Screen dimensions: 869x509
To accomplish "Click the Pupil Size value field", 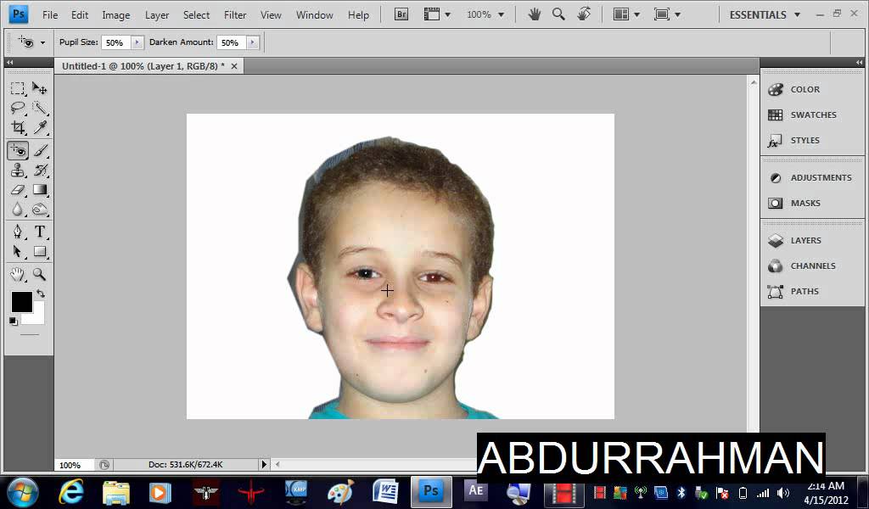I will pyautogui.click(x=115, y=42).
